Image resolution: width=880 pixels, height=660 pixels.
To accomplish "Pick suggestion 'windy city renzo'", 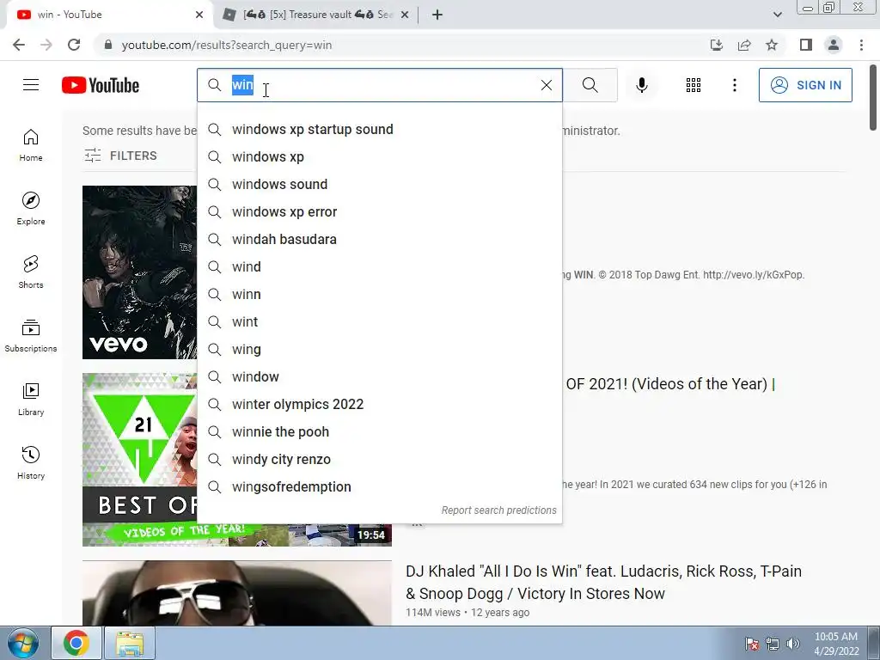I will [x=379, y=459].
